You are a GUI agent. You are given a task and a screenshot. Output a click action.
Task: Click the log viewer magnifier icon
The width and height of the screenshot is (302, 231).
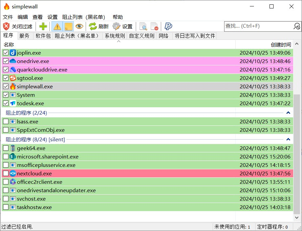(x=143, y=26)
